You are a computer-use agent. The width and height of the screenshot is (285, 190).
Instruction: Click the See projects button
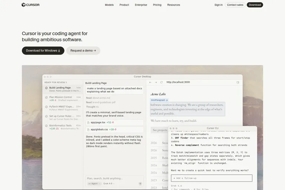(160, 130)
